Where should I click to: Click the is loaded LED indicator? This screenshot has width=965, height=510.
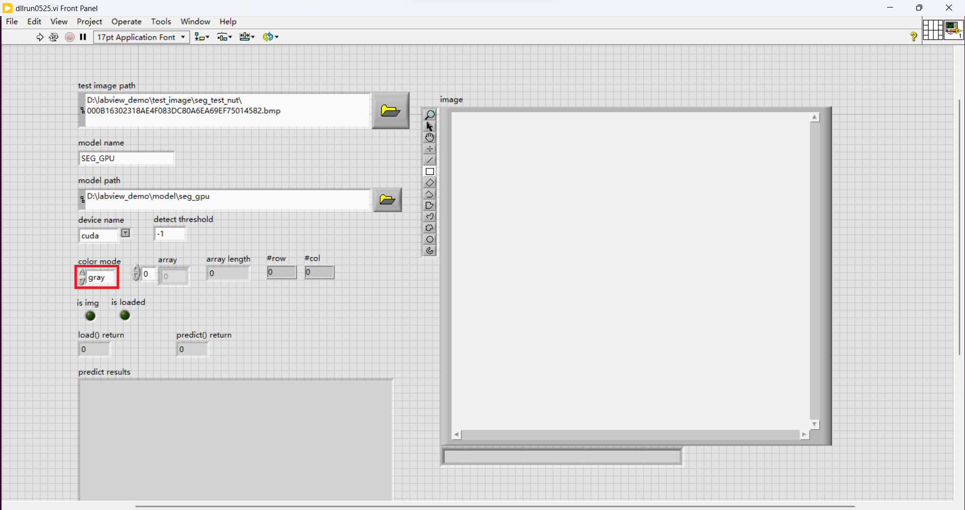point(125,315)
